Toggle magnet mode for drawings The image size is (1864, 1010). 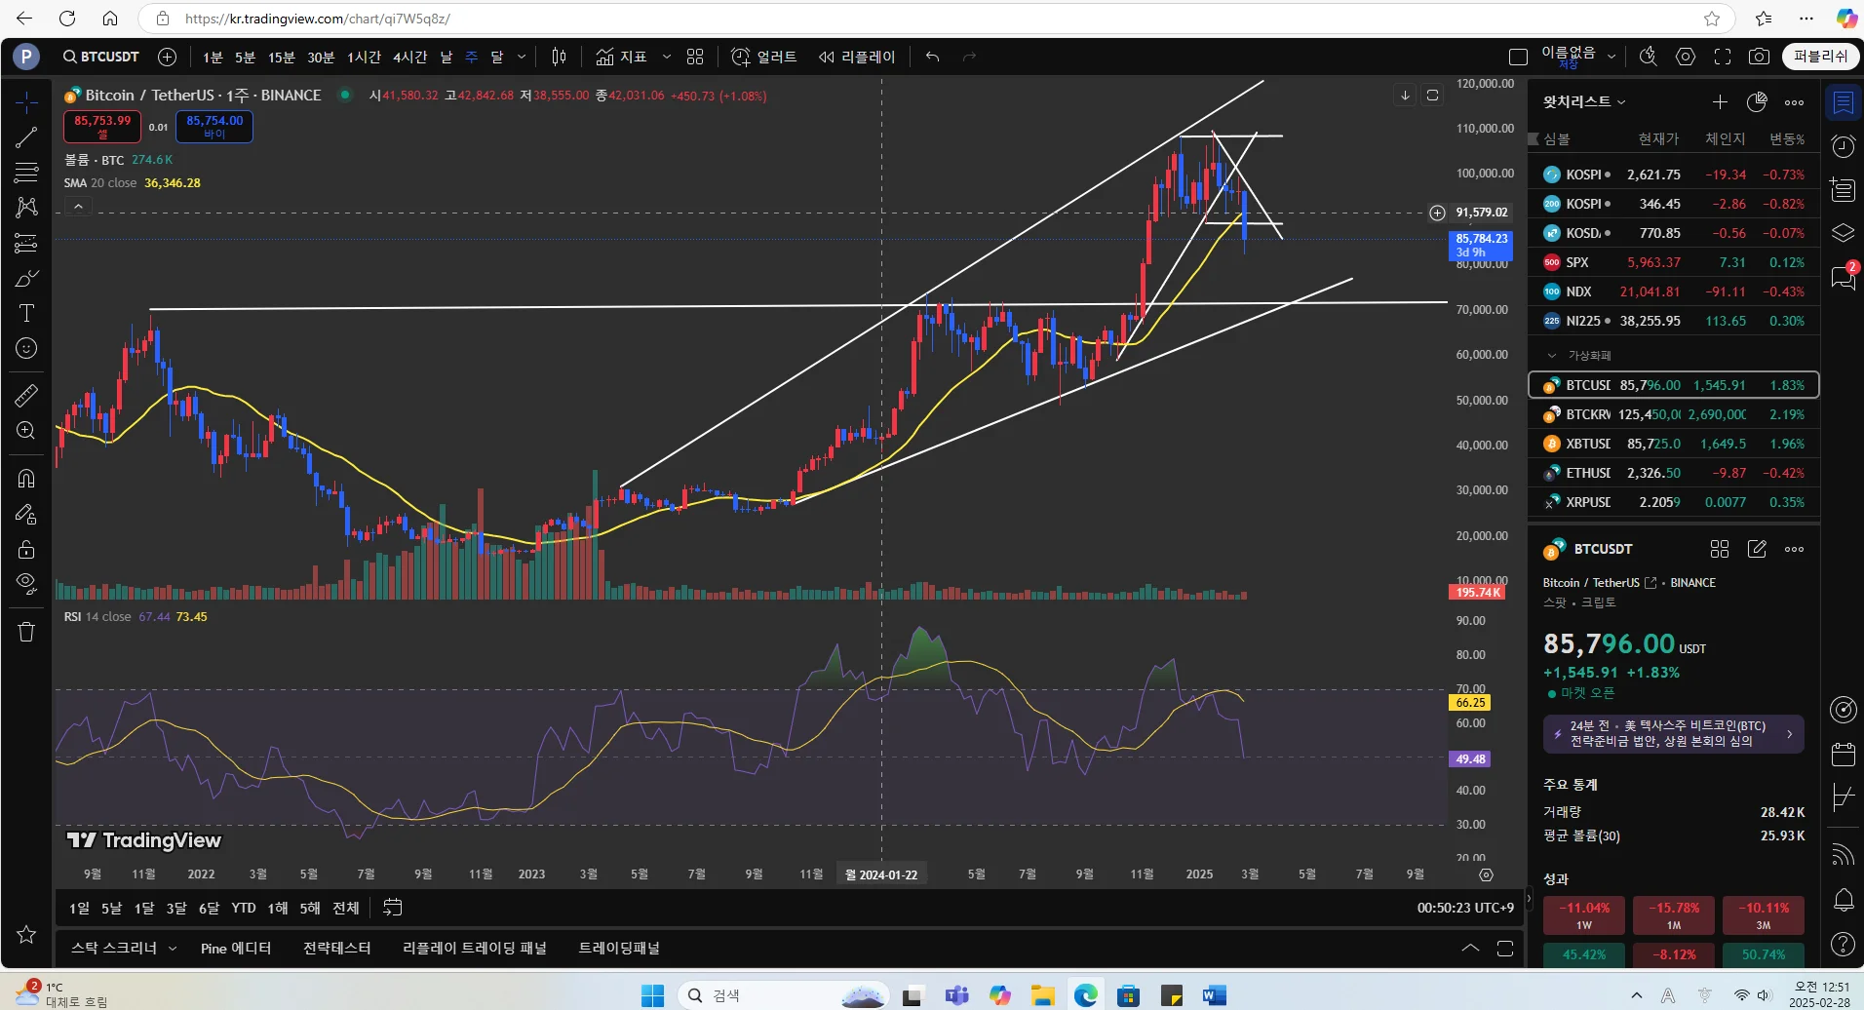coord(26,478)
